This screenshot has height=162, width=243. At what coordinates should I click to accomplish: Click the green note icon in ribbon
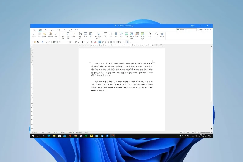click(142, 34)
